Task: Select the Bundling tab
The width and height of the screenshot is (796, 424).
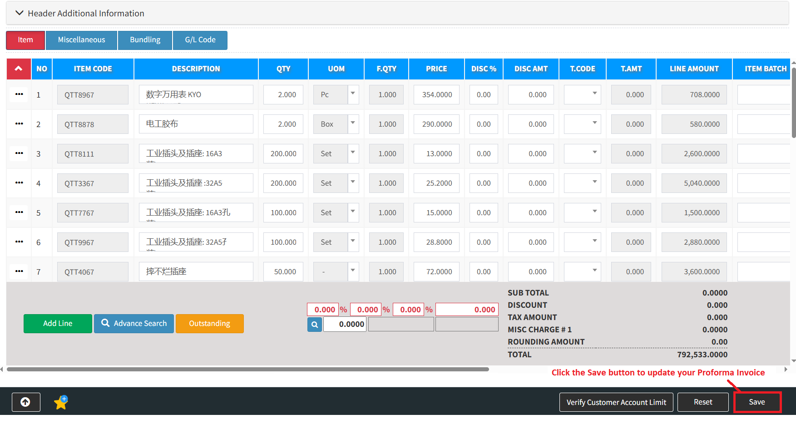Action: click(145, 40)
